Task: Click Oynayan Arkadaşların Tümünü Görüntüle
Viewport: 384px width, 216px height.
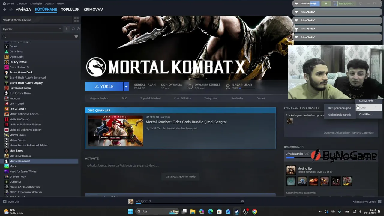Action: point(349,133)
